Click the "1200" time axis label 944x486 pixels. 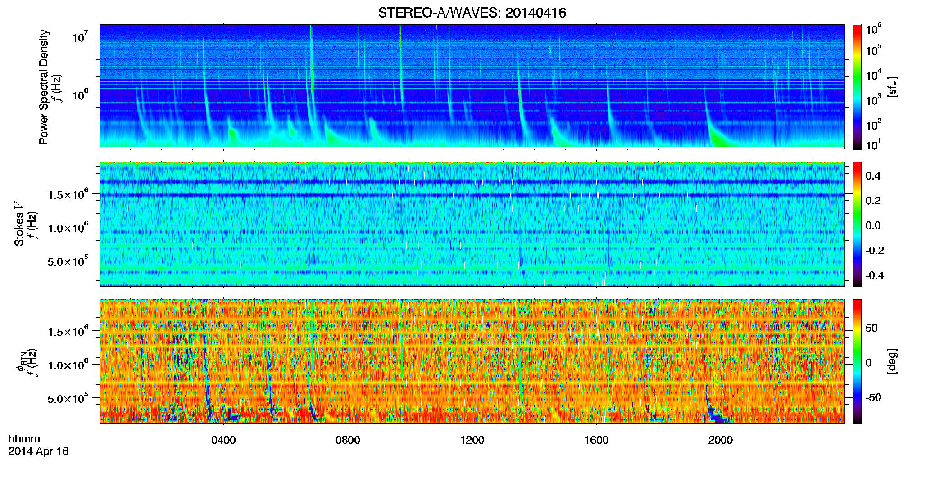coord(472,440)
